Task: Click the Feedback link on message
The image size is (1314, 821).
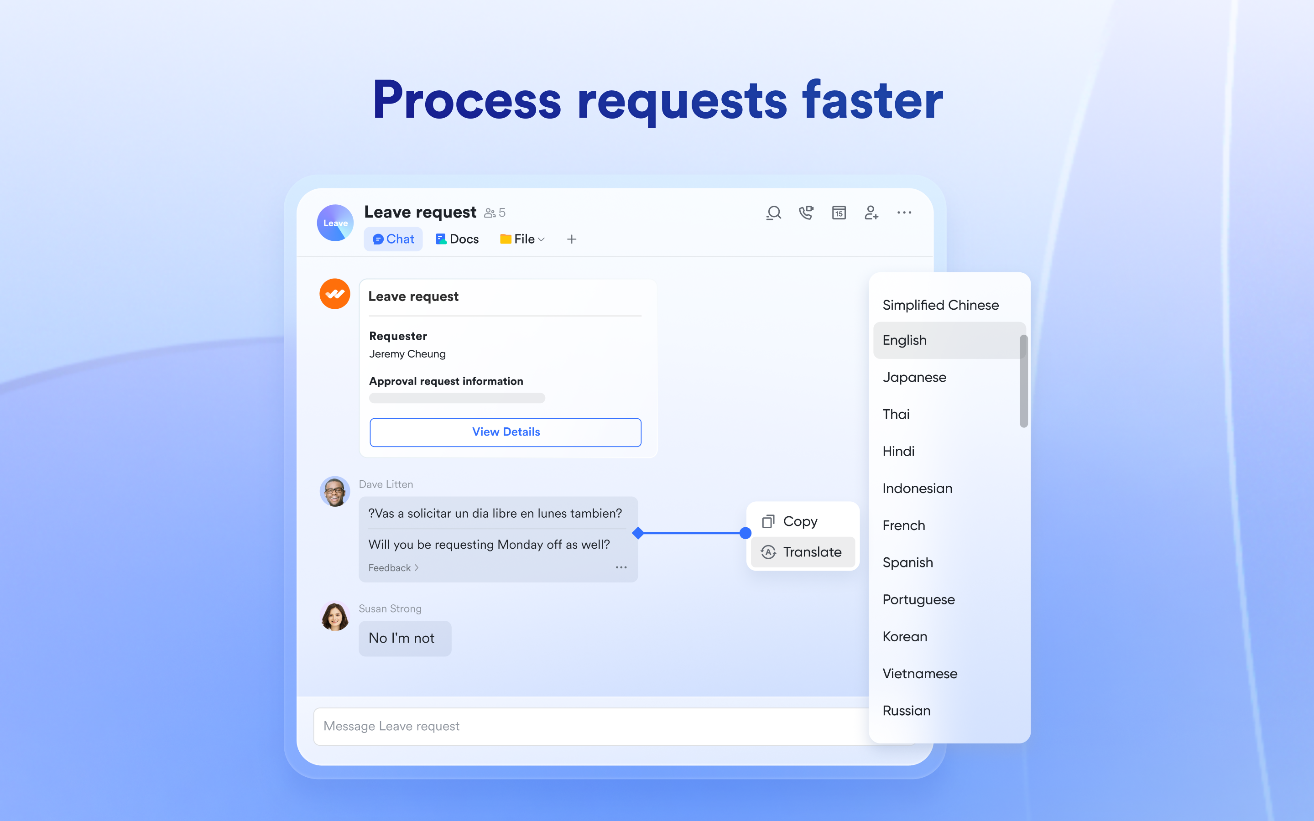Action: [x=390, y=567]
